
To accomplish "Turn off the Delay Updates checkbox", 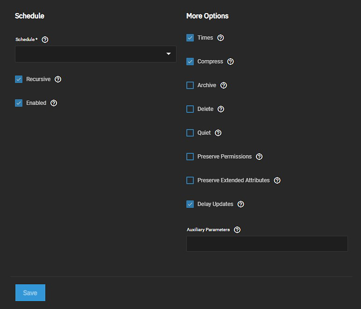I will (190, 204).
